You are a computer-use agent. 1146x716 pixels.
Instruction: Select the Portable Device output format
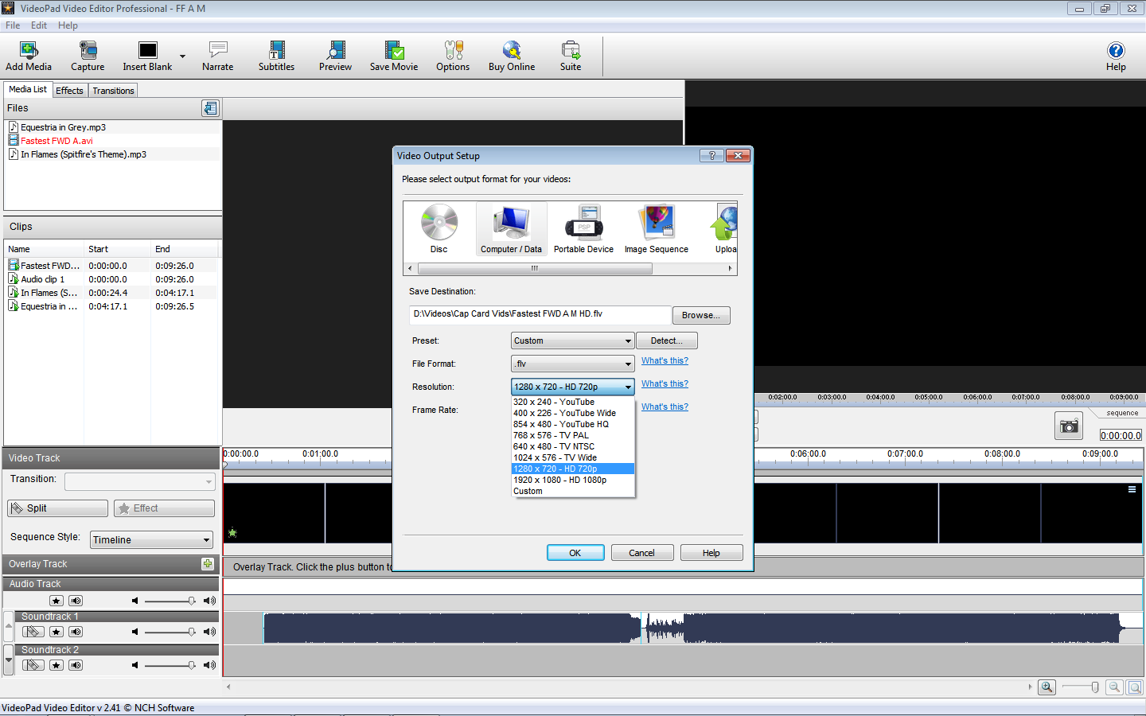point(583,228)
